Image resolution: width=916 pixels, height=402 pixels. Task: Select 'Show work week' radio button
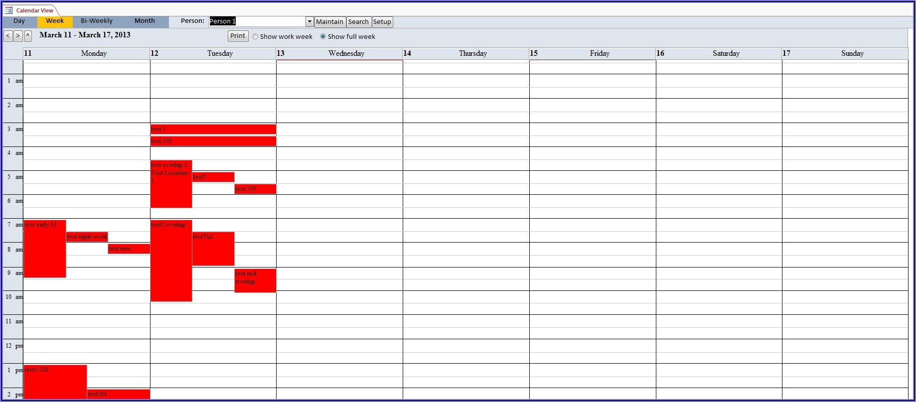click(255, 36)
